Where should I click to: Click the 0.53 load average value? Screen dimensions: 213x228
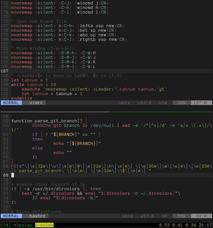coord(164,225)
